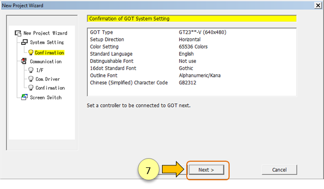
Task: Click the Screen Switch node icon
Action: click(24, 97)
